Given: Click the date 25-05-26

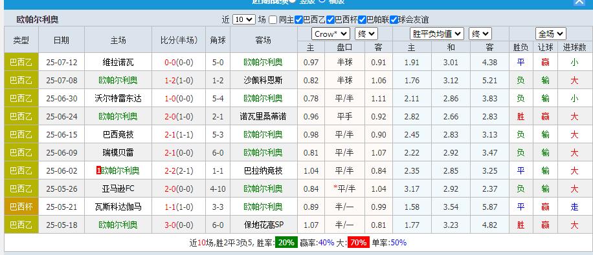Looking at the screenshot, I should pos(62,189).
